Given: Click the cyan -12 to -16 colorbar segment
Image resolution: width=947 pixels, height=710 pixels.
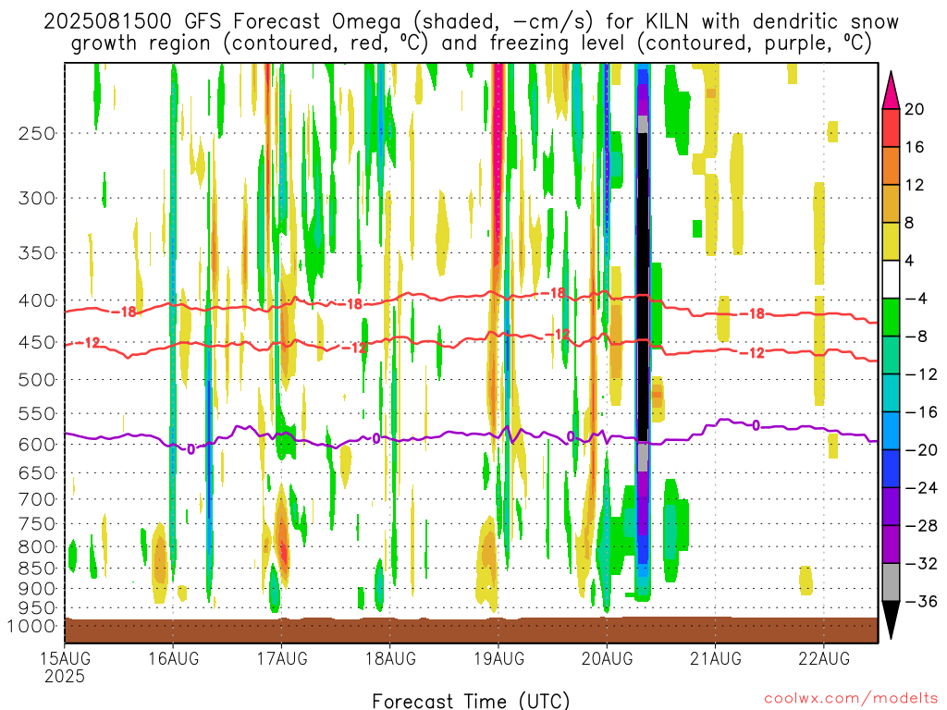Looking at the screenshot, I should pos(891,393).
